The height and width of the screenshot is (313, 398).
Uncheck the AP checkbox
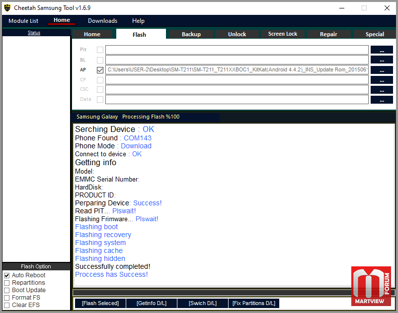(x=100, y=70)
